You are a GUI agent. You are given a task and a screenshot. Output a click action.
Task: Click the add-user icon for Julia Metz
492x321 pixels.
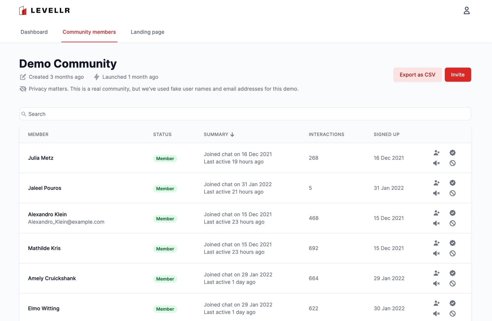[x=437, y=153]
